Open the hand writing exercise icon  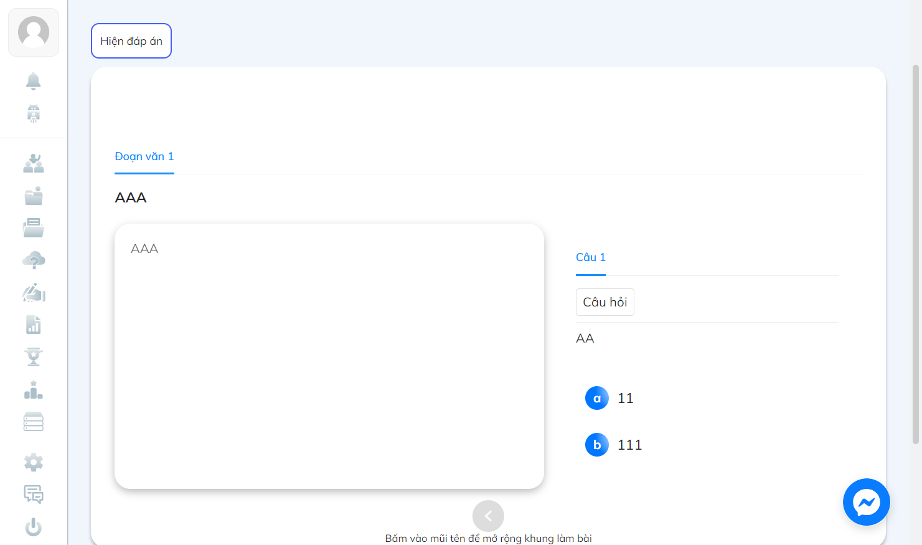[34, 293]
